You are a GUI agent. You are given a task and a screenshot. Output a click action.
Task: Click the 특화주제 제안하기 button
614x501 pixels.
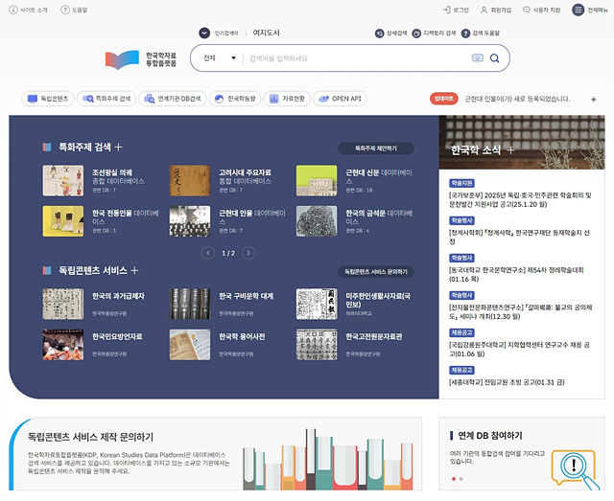click(x=376, y=148)
